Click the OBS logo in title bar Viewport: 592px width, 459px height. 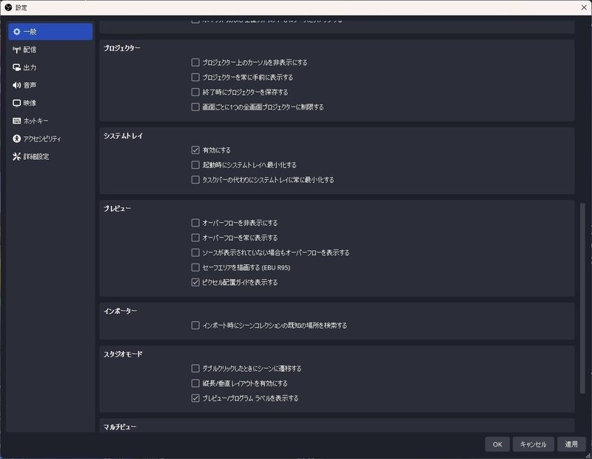[8, 7]
